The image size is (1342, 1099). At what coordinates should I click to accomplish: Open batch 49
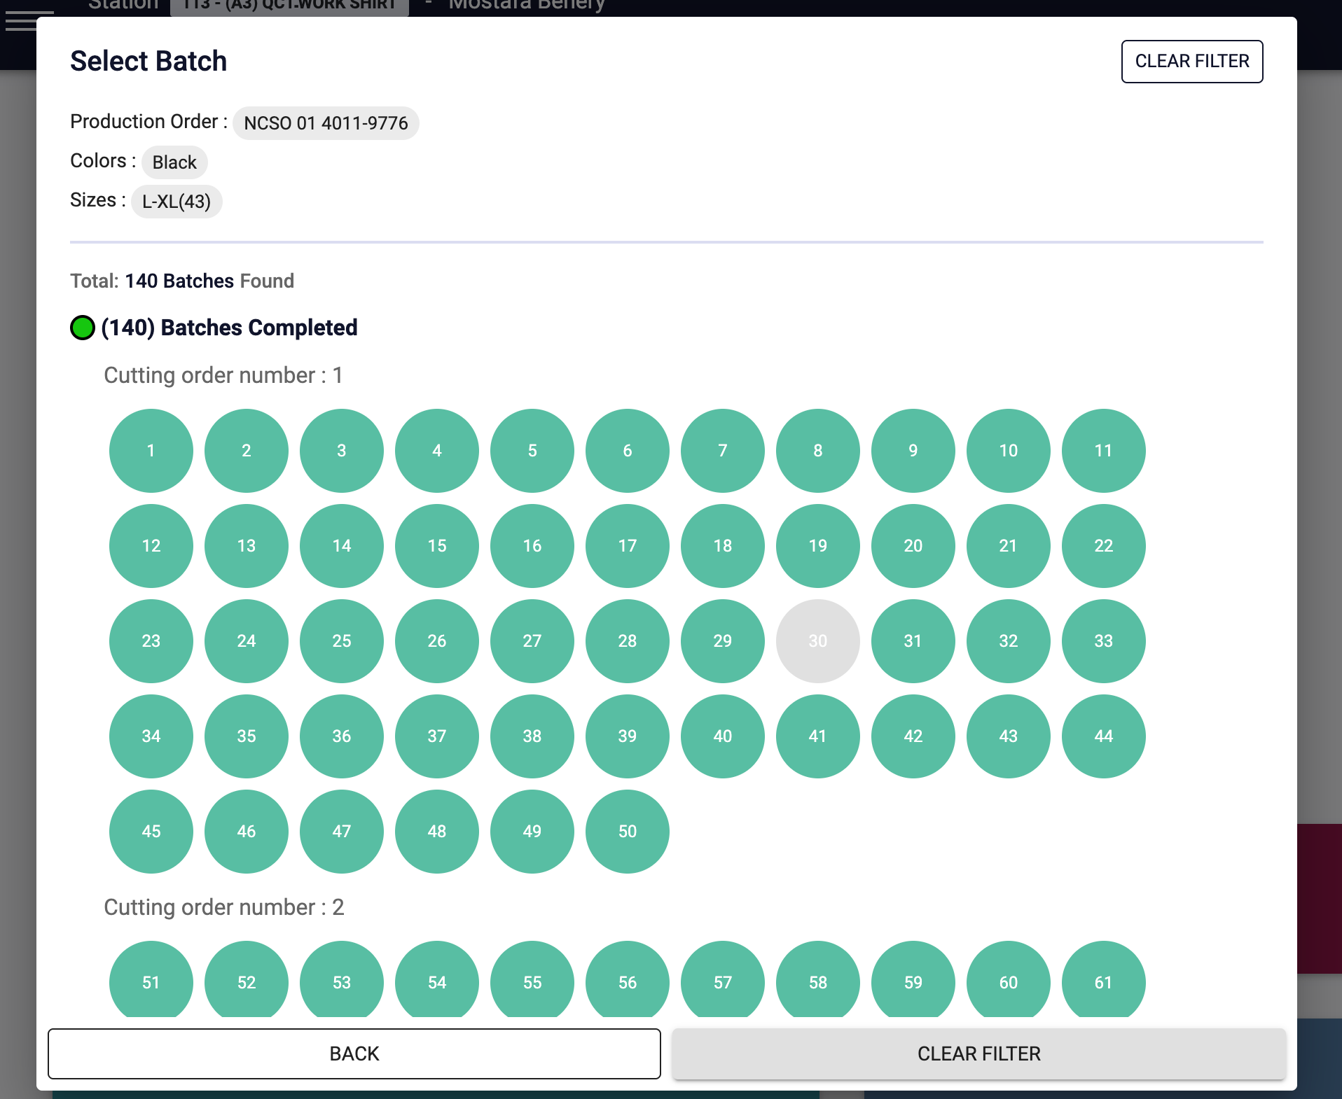532,832
